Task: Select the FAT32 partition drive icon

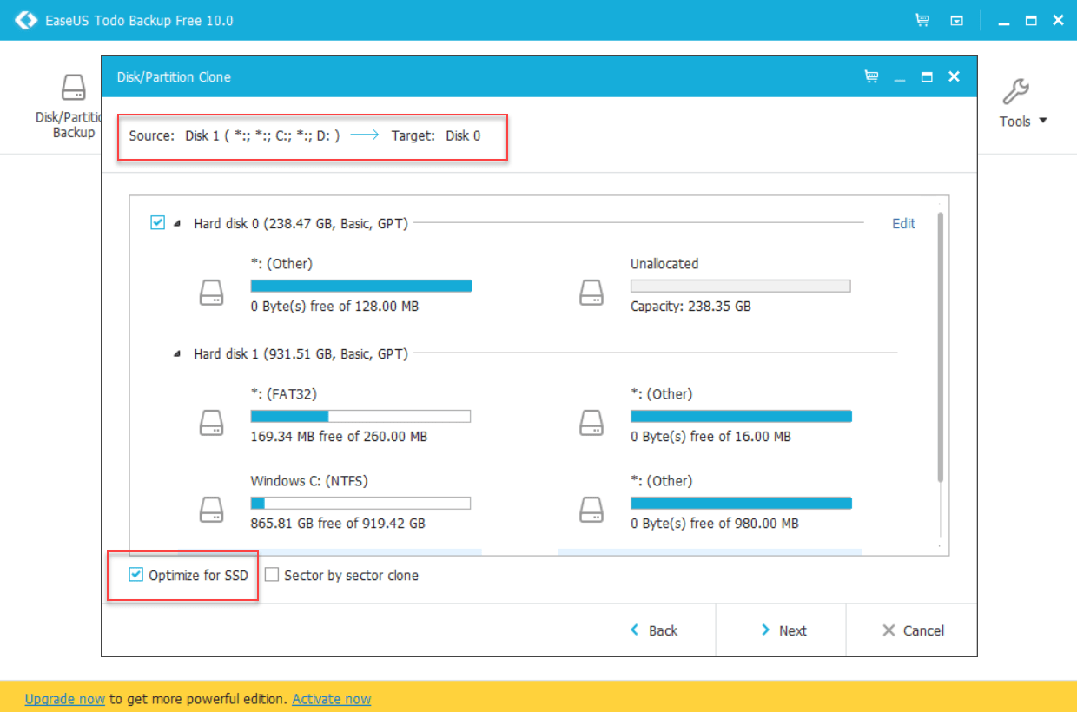Action: pyautogui.click(x=212, y=423)
